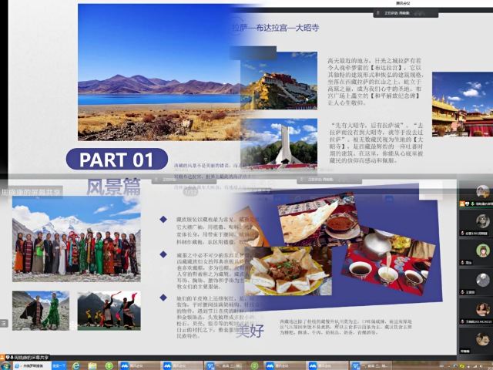Screen dimensions: 493x370
Task: Open the file explorer taskbar icon
Action: coord(92,366)
